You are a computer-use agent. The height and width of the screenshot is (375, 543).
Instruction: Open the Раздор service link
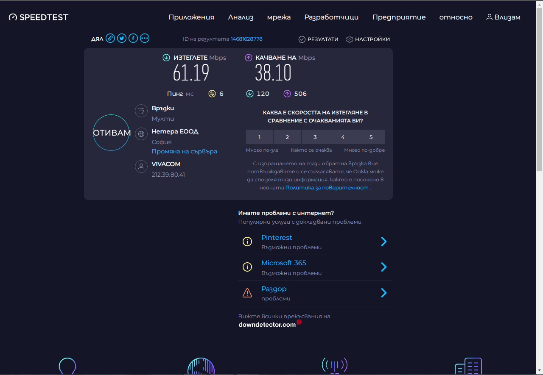click(274, 289)
